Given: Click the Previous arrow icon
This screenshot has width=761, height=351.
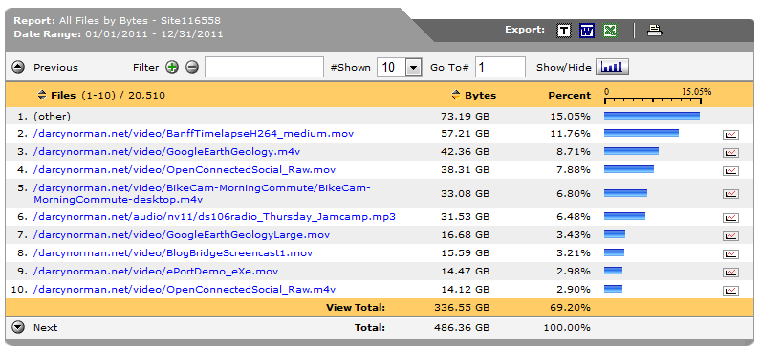Looking at the screenshot, I should coord(18,67).
